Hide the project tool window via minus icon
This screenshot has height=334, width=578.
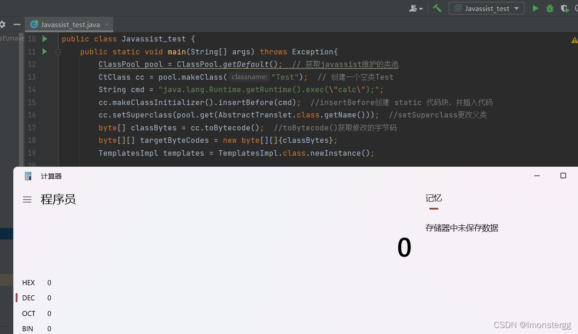tap(17, 24)
